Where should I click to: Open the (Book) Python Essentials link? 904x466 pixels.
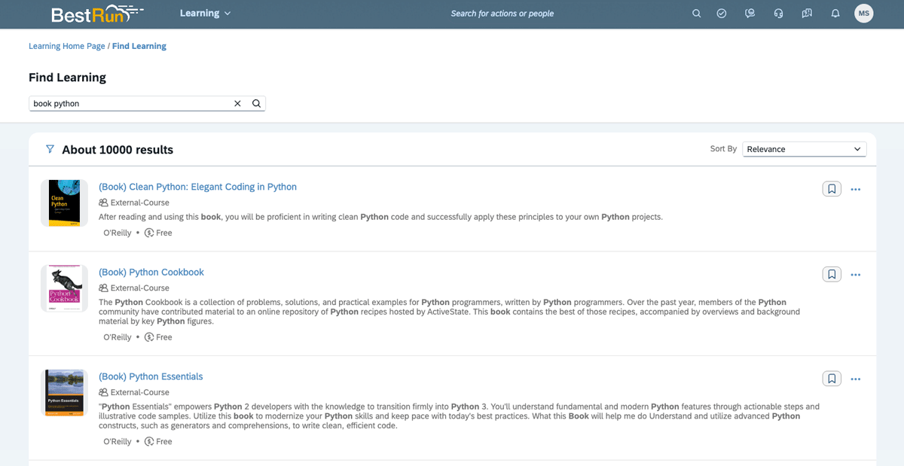[x=151, y=376]
